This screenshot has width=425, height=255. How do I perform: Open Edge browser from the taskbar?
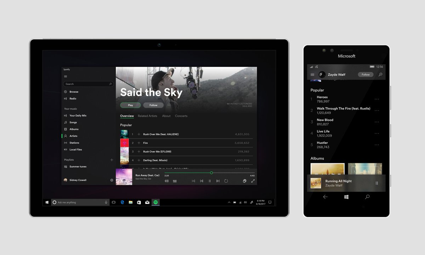122,202
